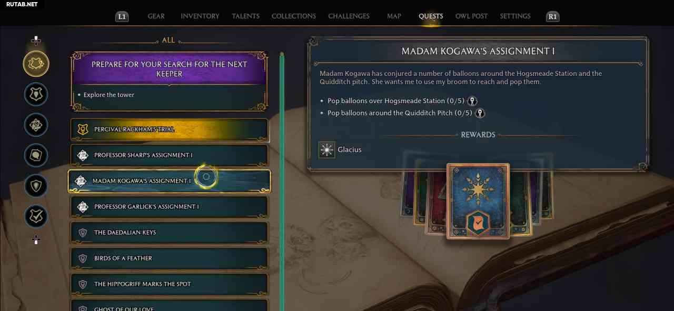
Task: Open the Map tab
Action: (394, 16)
